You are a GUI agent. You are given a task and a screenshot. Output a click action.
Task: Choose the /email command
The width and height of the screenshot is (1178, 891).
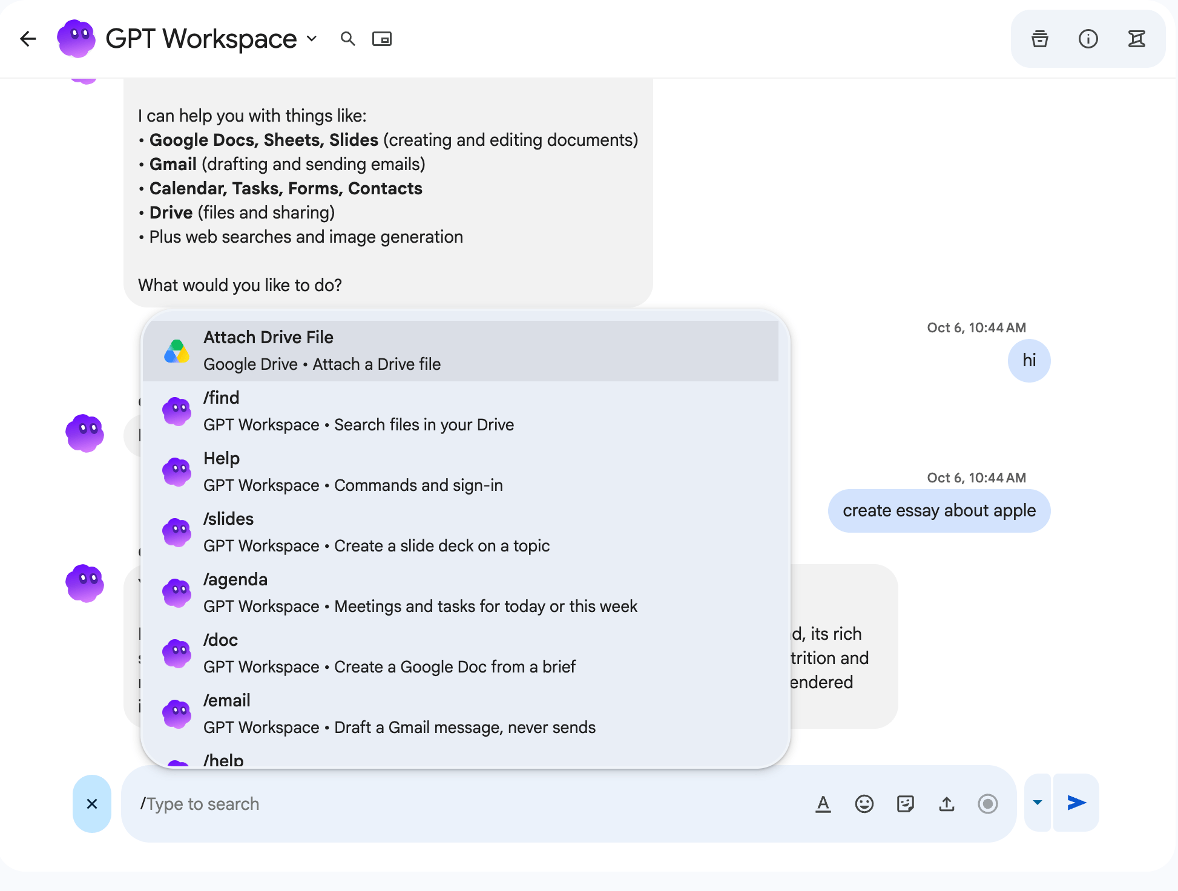click(461, 714)
